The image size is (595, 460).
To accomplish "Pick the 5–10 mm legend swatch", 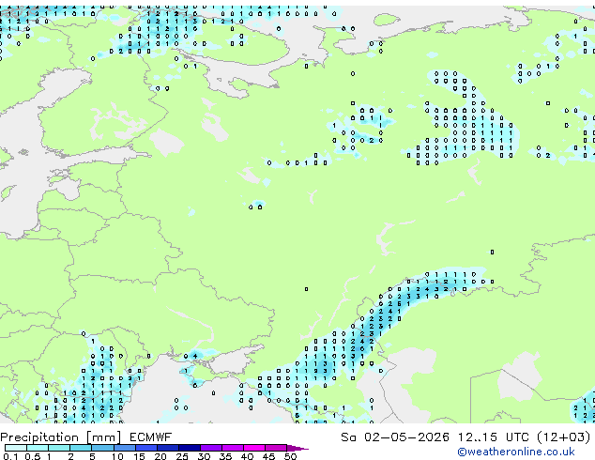I will click(102, 448).
